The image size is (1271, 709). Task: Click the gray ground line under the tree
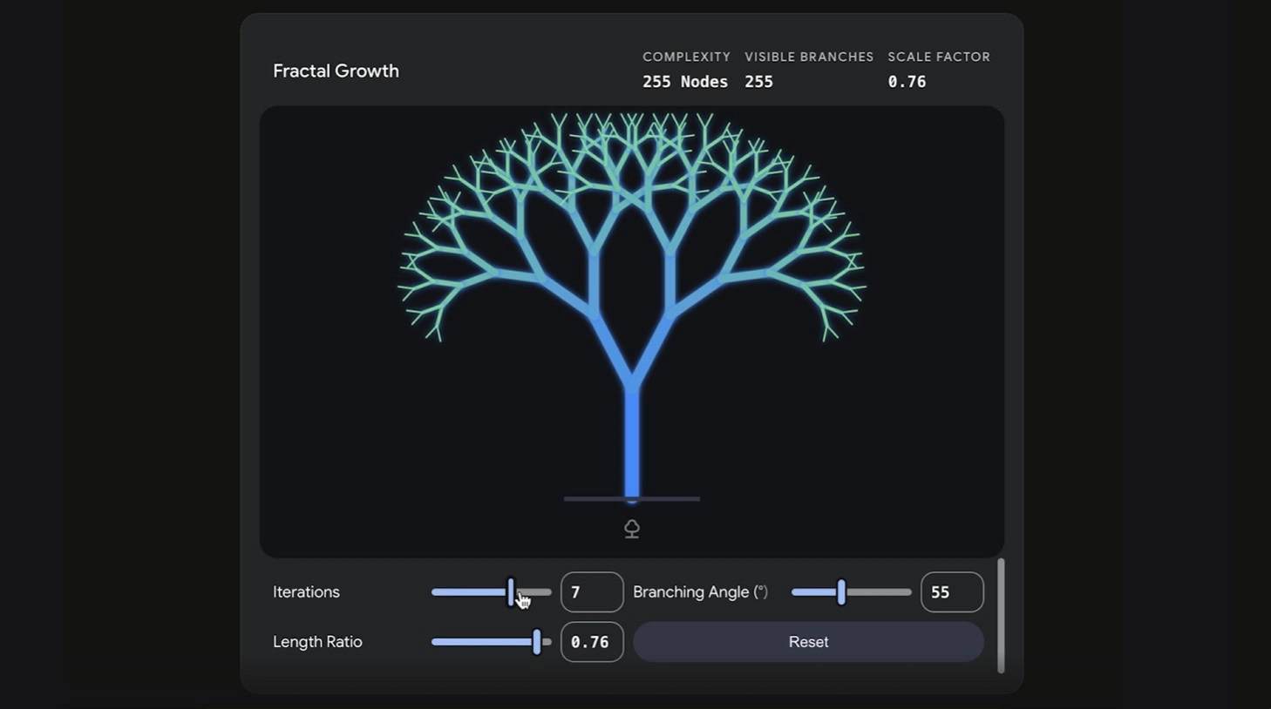coord(593,499)
